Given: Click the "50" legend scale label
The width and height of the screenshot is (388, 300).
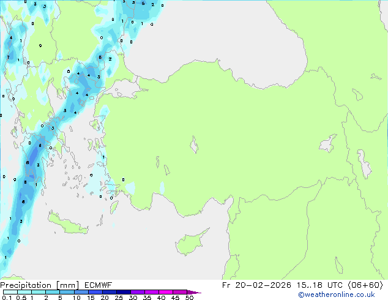Looking at the screenshot, I should (189, 298).
